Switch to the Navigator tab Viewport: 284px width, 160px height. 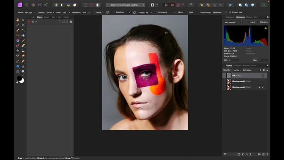click(230, 17)
